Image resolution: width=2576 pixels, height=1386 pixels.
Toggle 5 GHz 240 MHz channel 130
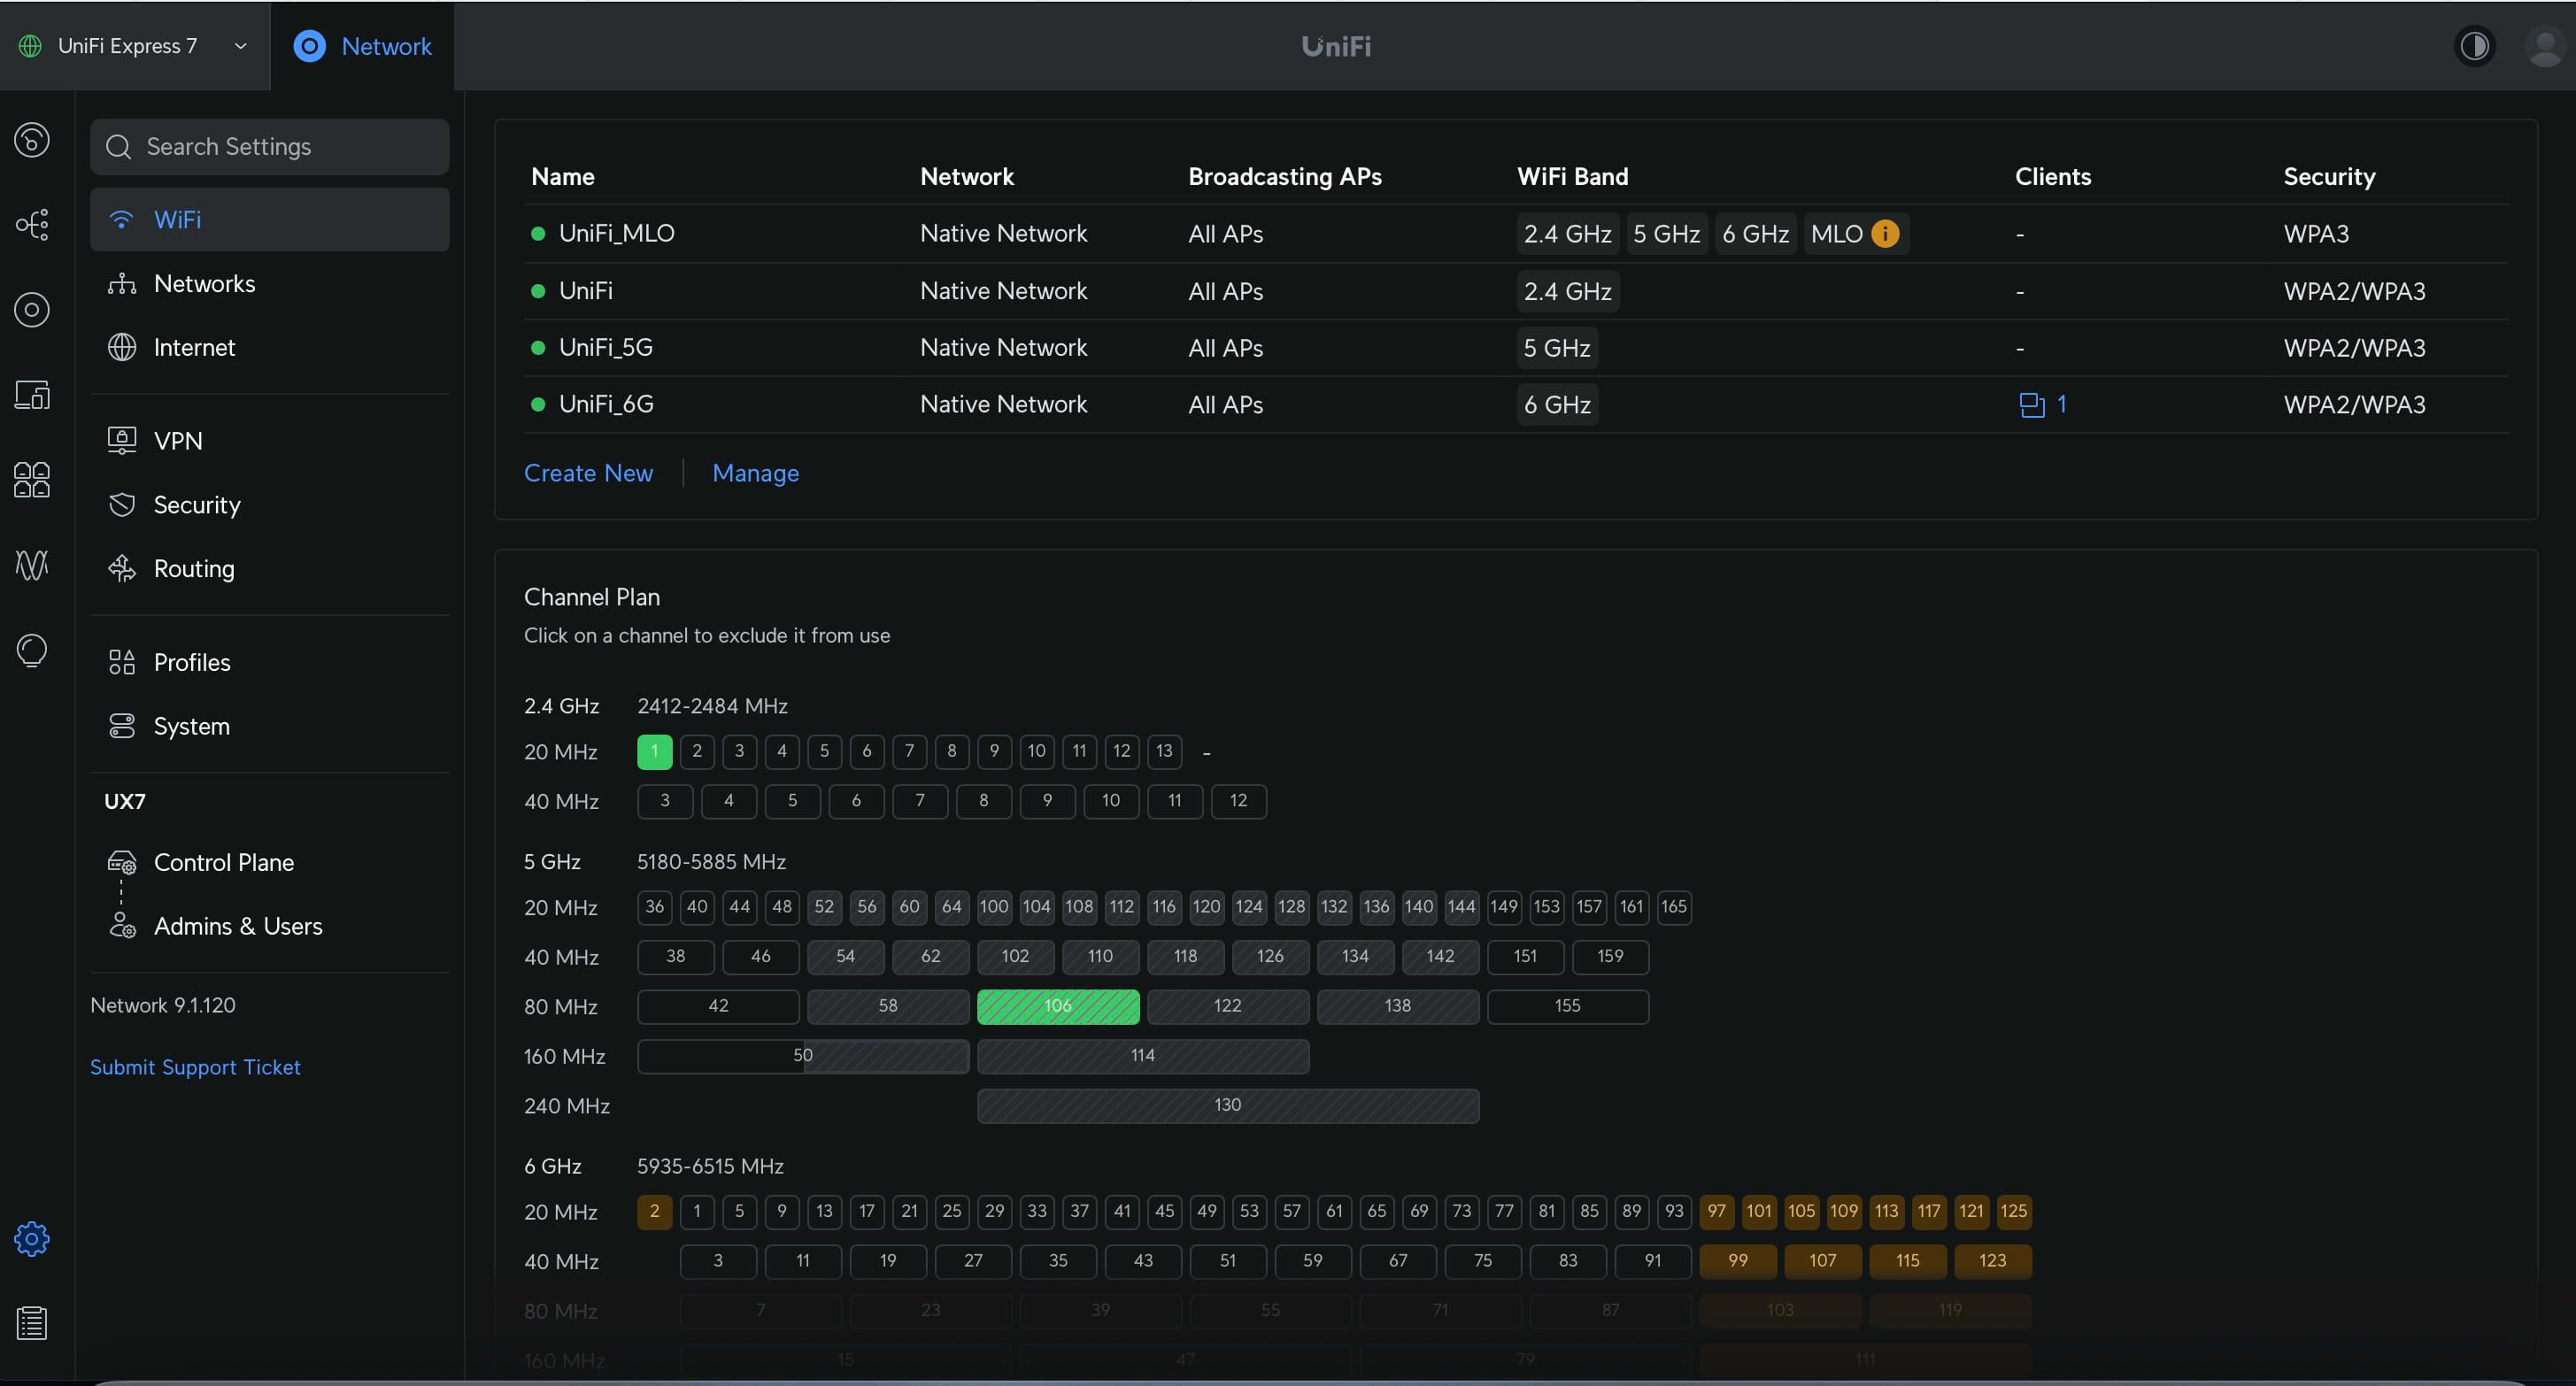(1228, 1106)
